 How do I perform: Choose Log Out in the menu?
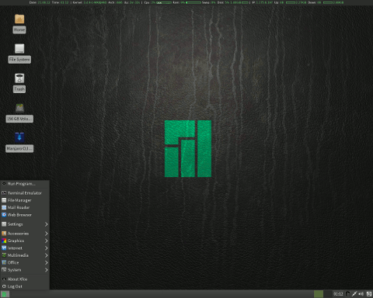[25, 286]
